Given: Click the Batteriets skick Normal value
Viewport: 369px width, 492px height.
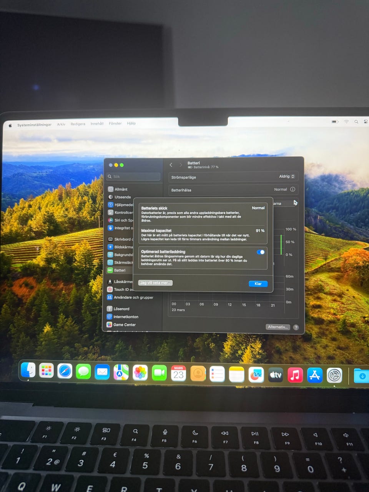Looking at the screenshot, I should coord(258,208).
